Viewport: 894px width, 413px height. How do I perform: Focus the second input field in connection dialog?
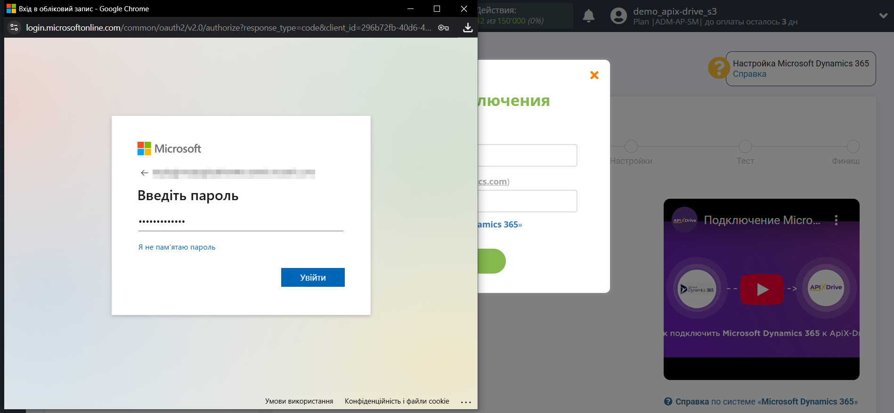click(x=528, y=201)
